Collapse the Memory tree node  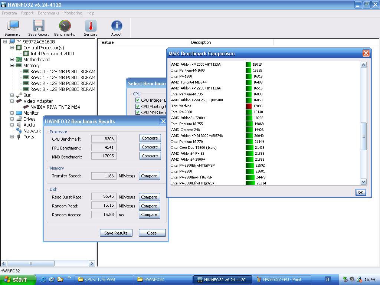tap(12, 65)
